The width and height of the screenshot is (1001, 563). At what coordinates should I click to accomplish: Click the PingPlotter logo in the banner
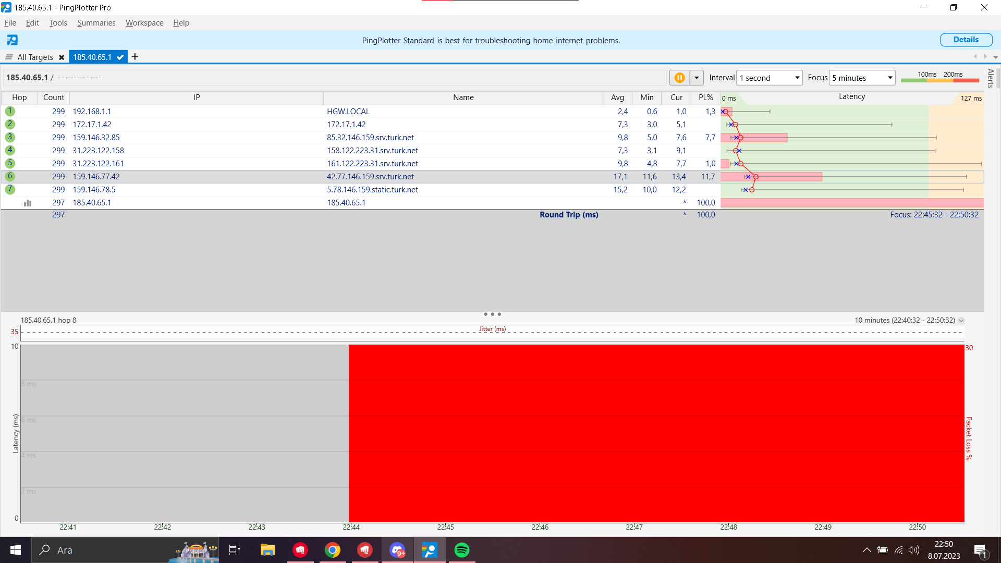(x=12, y=40)
